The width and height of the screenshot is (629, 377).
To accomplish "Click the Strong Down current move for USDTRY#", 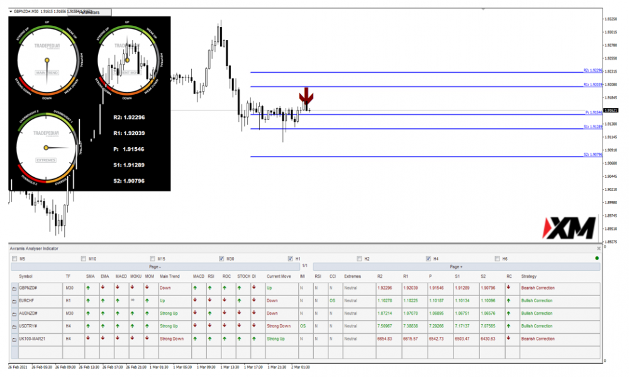I will click(x=279, y=326).
